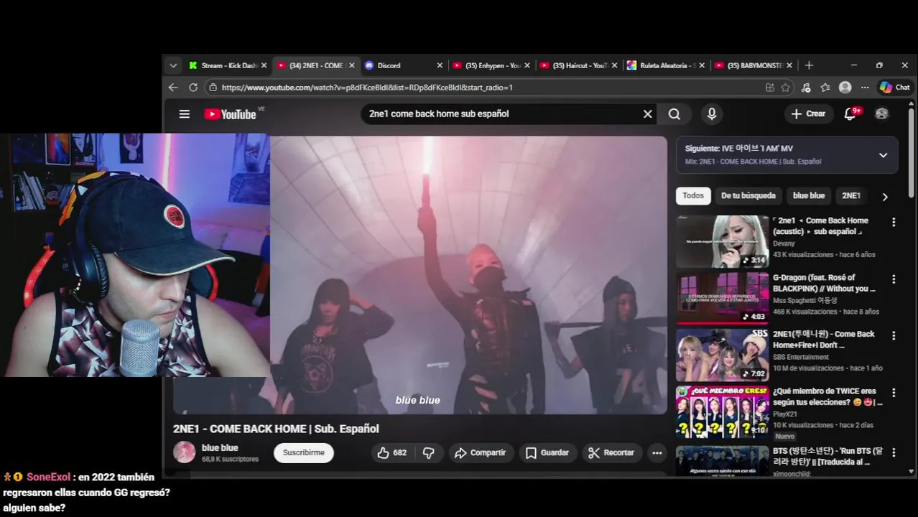
Task: Open browser music/media control icon
Action: click(x=806, y=87)
